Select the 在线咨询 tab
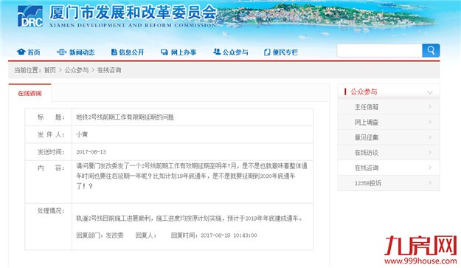 click(x=30, y=93)
